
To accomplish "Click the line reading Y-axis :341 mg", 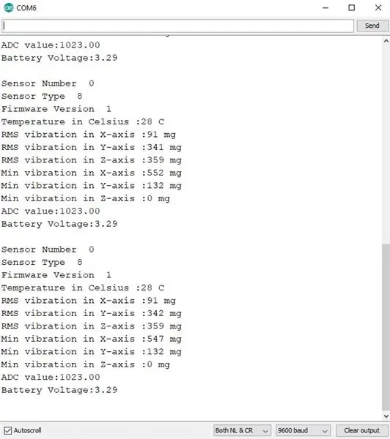I will 91,147.
